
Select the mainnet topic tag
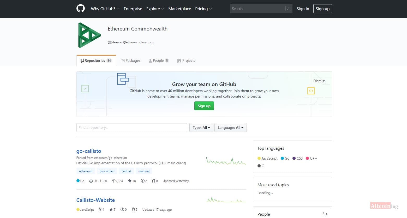(x=144, y=171)
